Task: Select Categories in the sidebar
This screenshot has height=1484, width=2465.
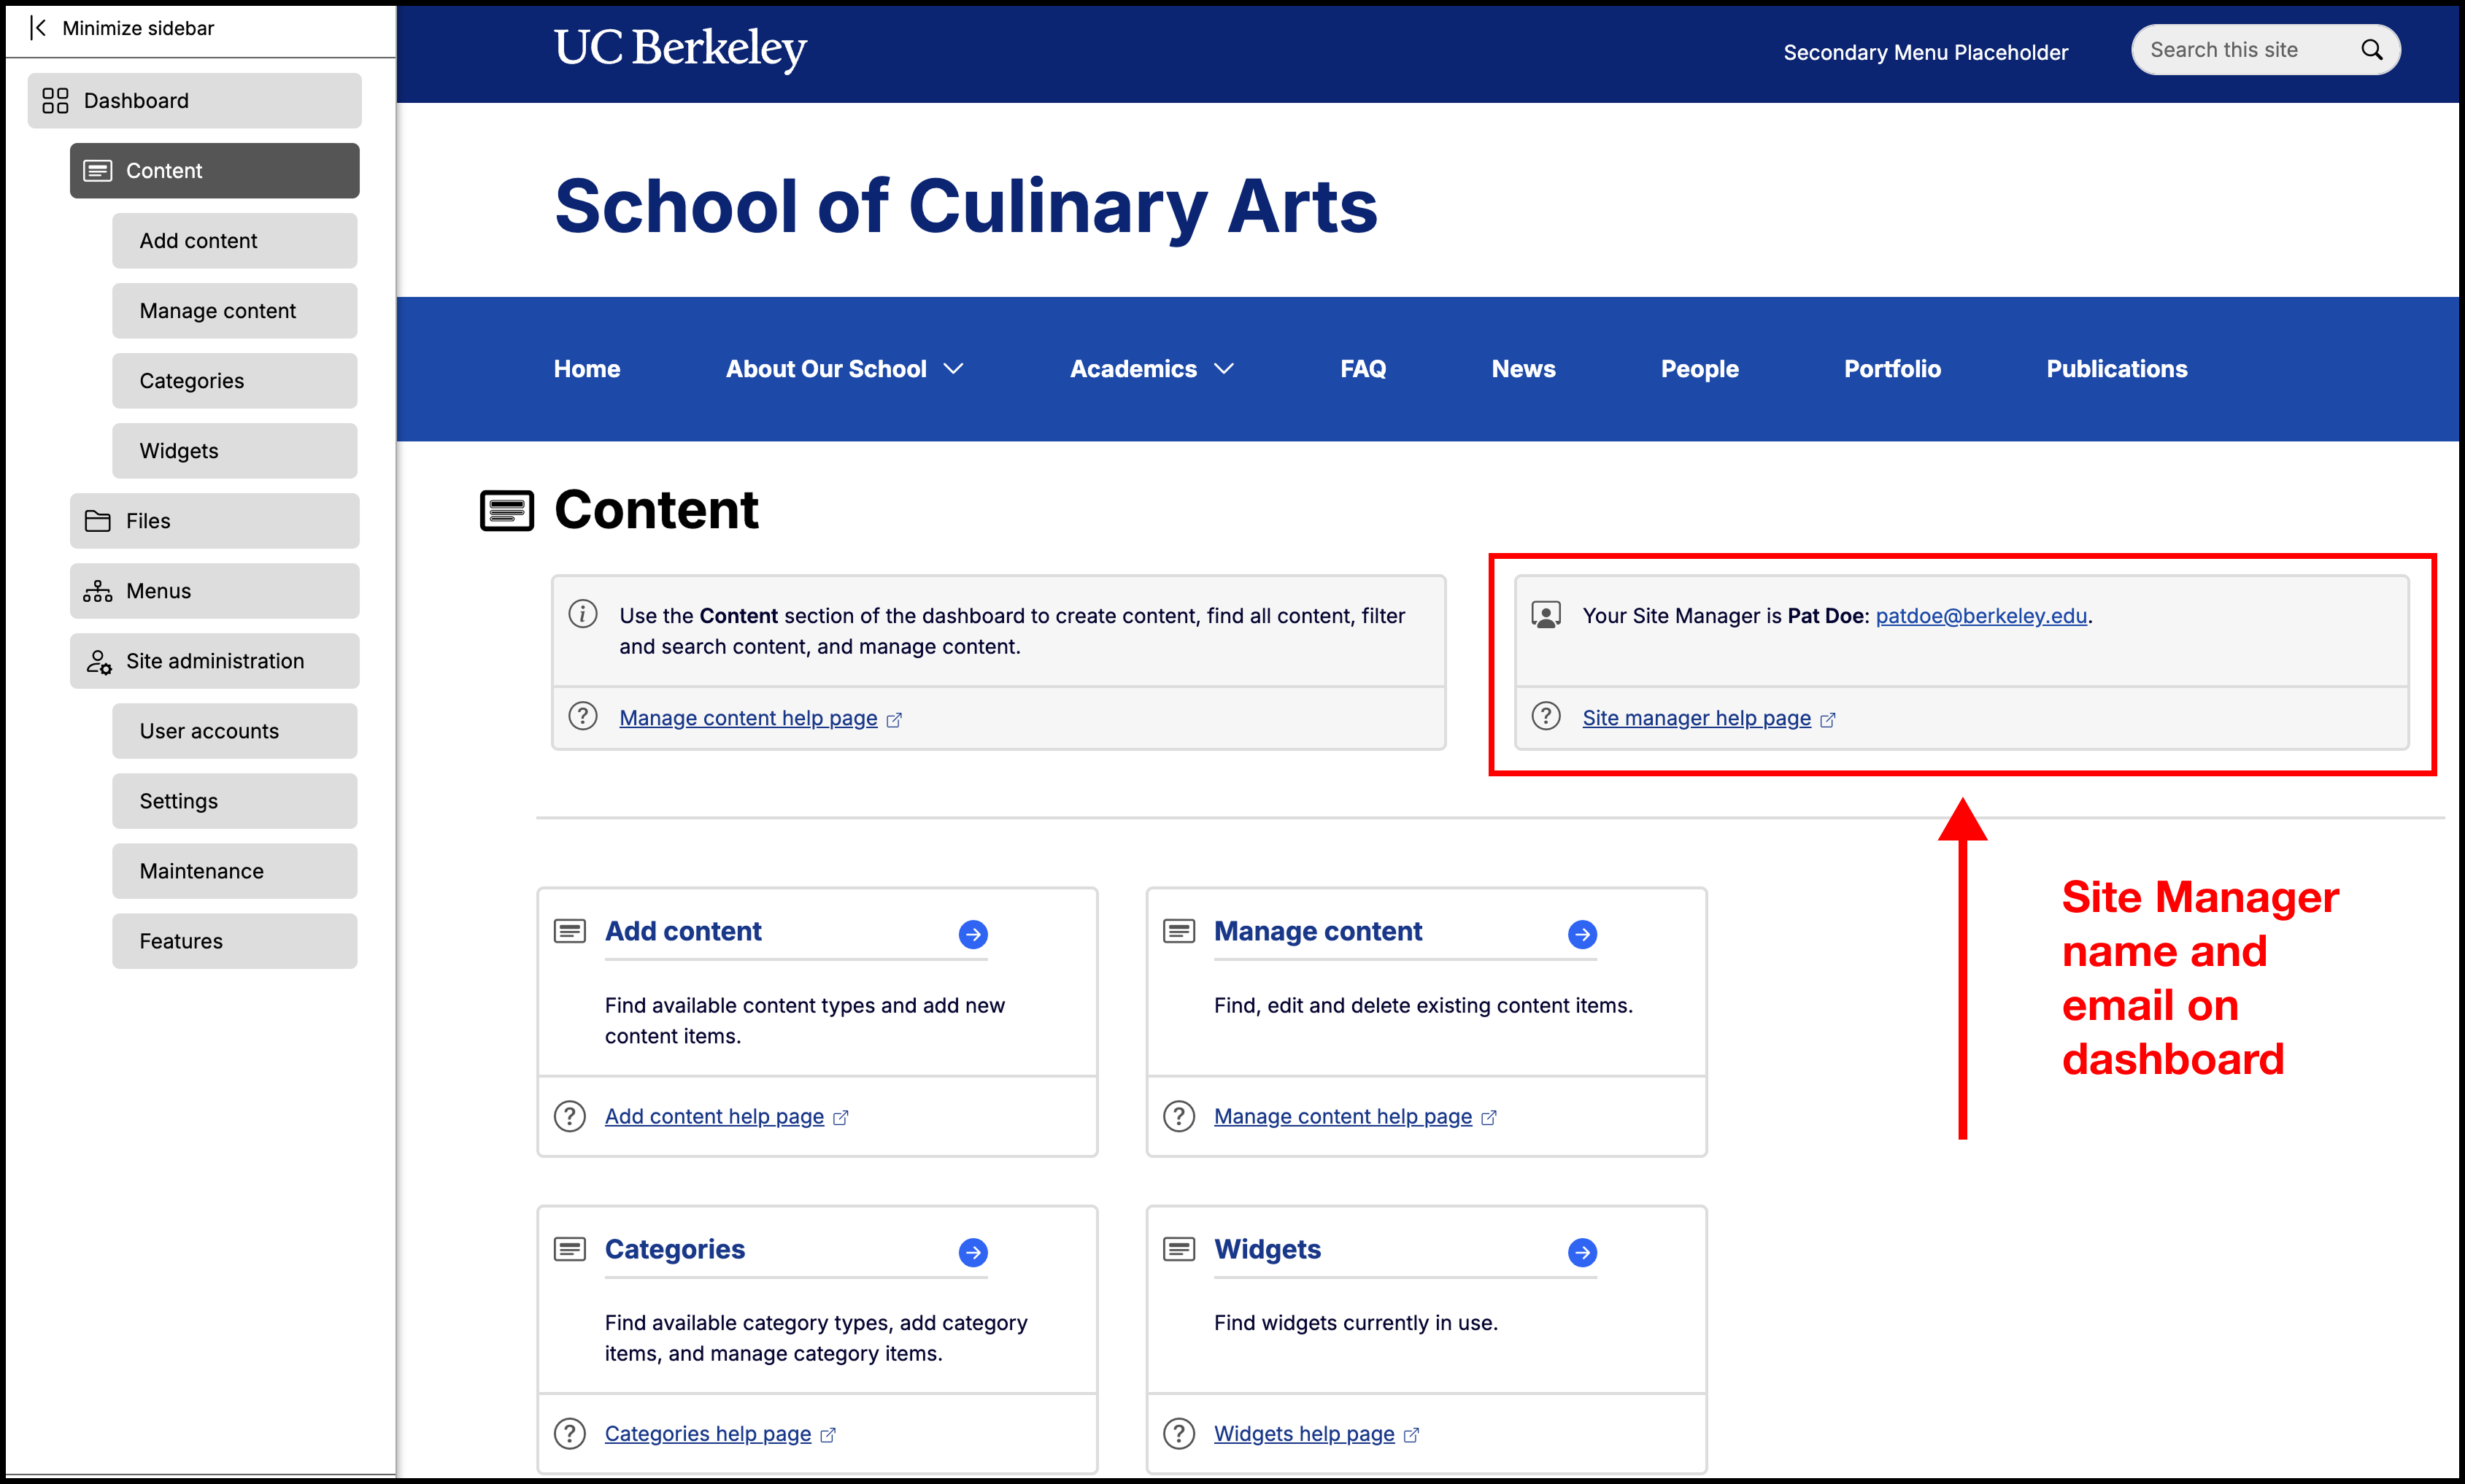Action: 235,381
